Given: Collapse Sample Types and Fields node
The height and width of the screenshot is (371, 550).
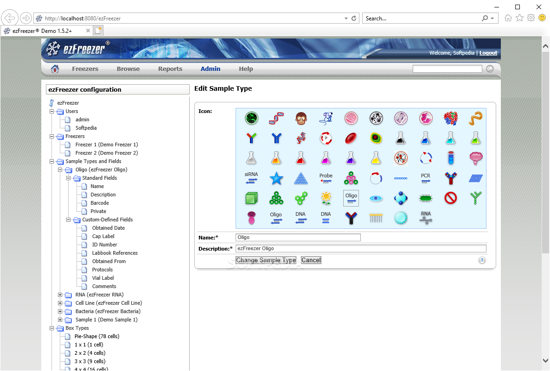Looking at the screenshot, I should [x=51, y=162].
